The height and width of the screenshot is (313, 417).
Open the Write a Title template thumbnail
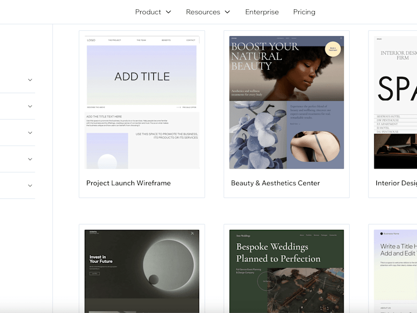click(x=395, y=271)
